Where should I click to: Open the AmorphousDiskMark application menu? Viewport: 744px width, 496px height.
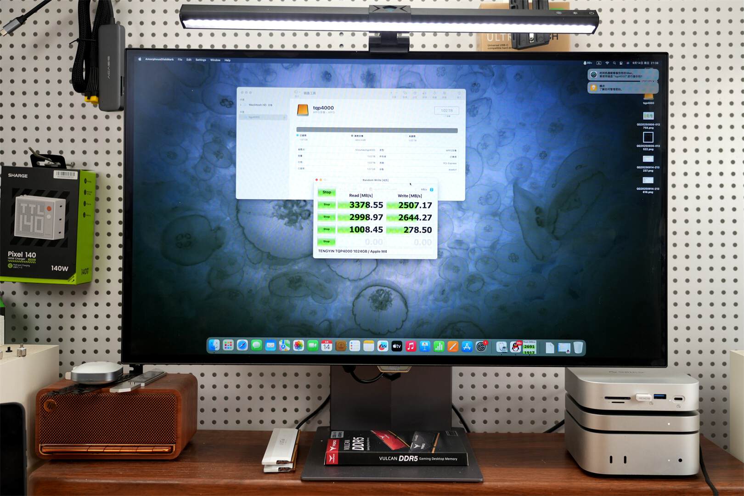(159, 59)
